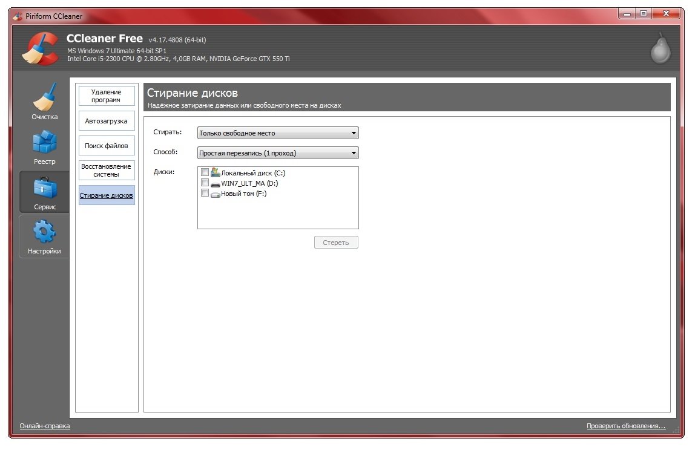695x450 pixels.
Task: Click the pear icon in header
Action: pos(660,48)
